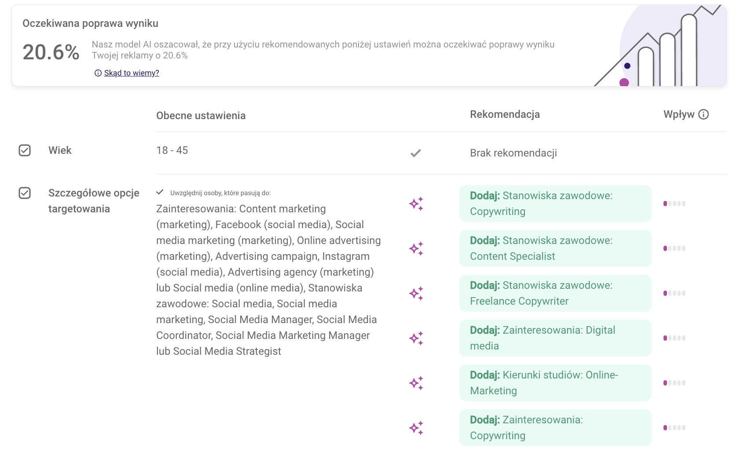Screen dimensions: 733x451
Task: Open the 'Skąd to wiemy?' link
Action: [132, 73]
